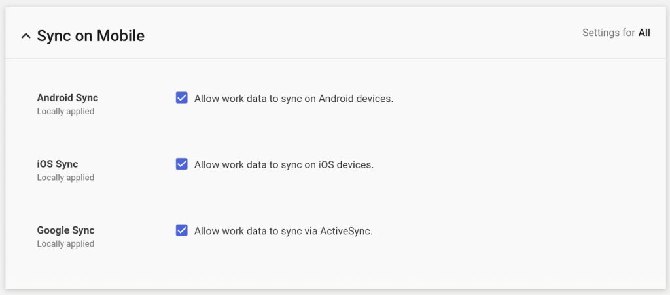
Task: Click 'Allow work data to sync via ActiveSync' text
Action: (283, 230)
